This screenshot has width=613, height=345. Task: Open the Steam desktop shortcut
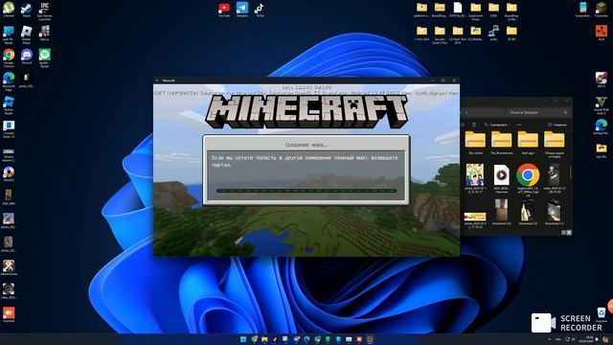26,9
